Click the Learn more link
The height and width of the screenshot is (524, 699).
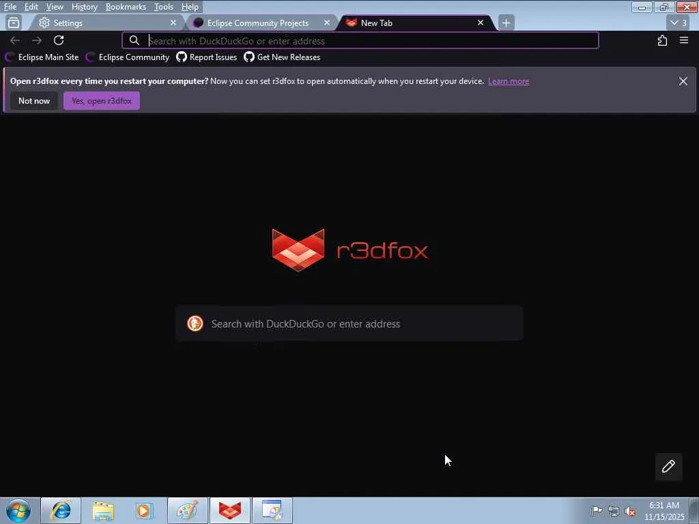point(509,81)
